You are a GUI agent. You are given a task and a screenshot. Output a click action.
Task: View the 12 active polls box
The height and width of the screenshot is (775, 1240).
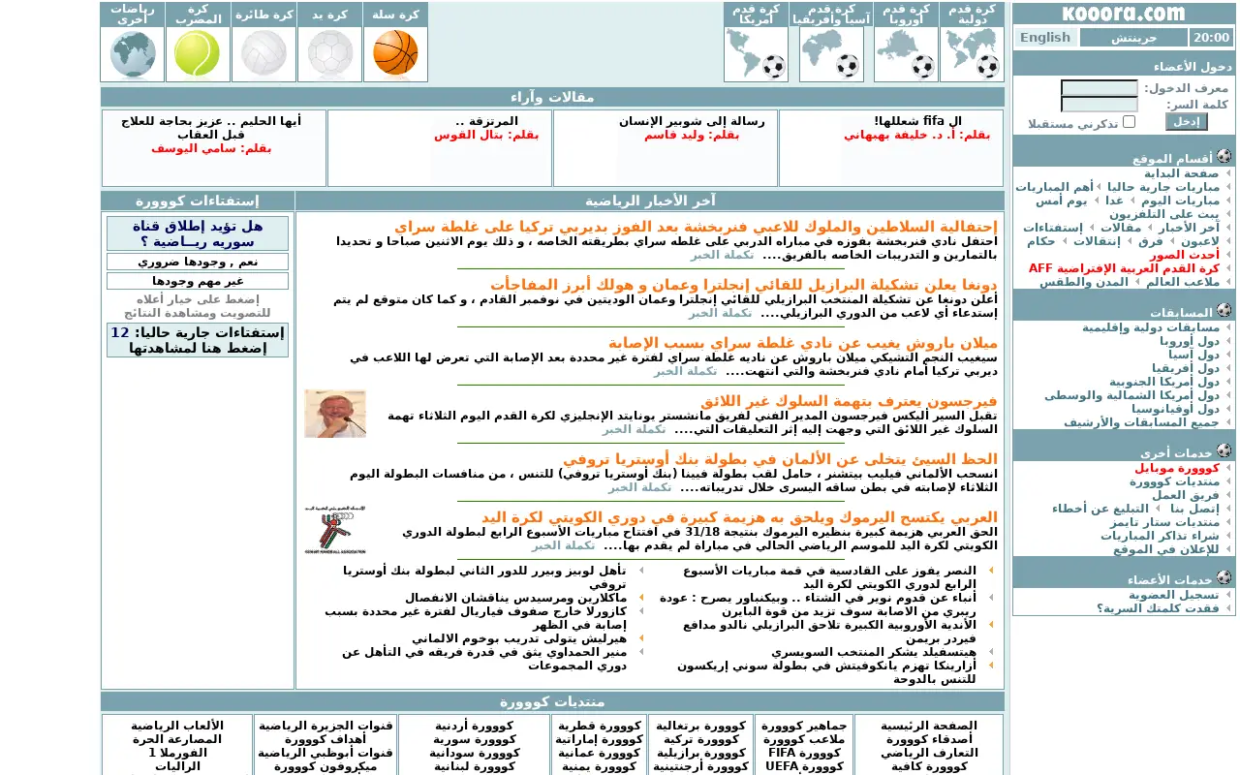point(198,340)
